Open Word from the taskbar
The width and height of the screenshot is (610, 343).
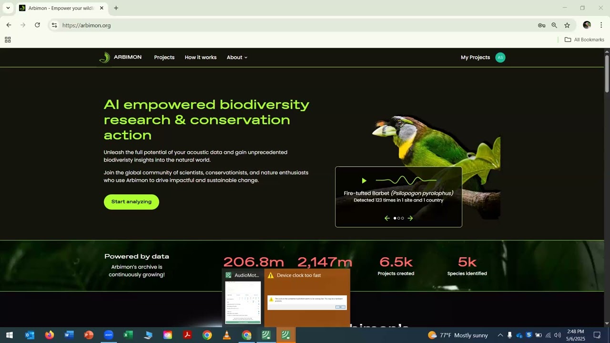[69, 335]
